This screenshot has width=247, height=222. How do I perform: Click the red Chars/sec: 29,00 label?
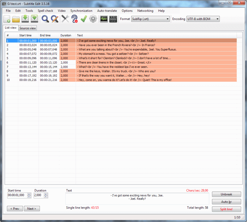click(197, 190)
